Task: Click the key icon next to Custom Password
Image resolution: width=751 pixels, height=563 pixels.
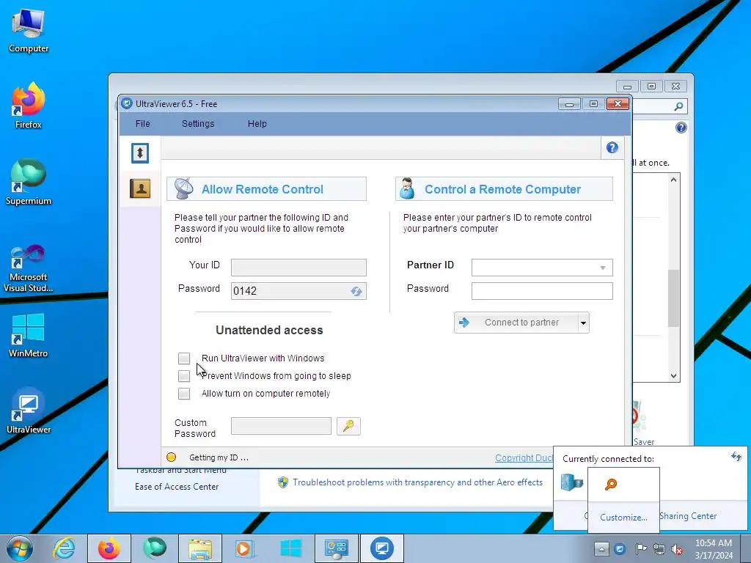Action: pyautogui.click(x=348, y=426)
